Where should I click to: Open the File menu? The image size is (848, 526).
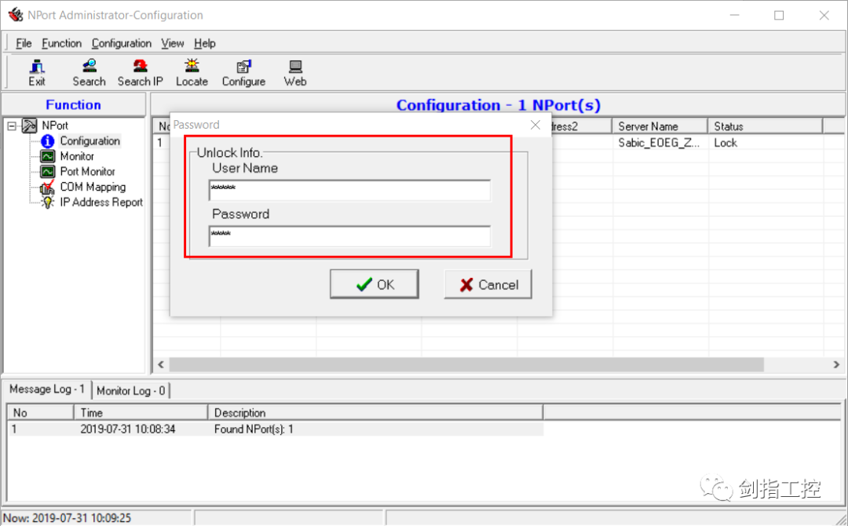(x=24, y=43)
